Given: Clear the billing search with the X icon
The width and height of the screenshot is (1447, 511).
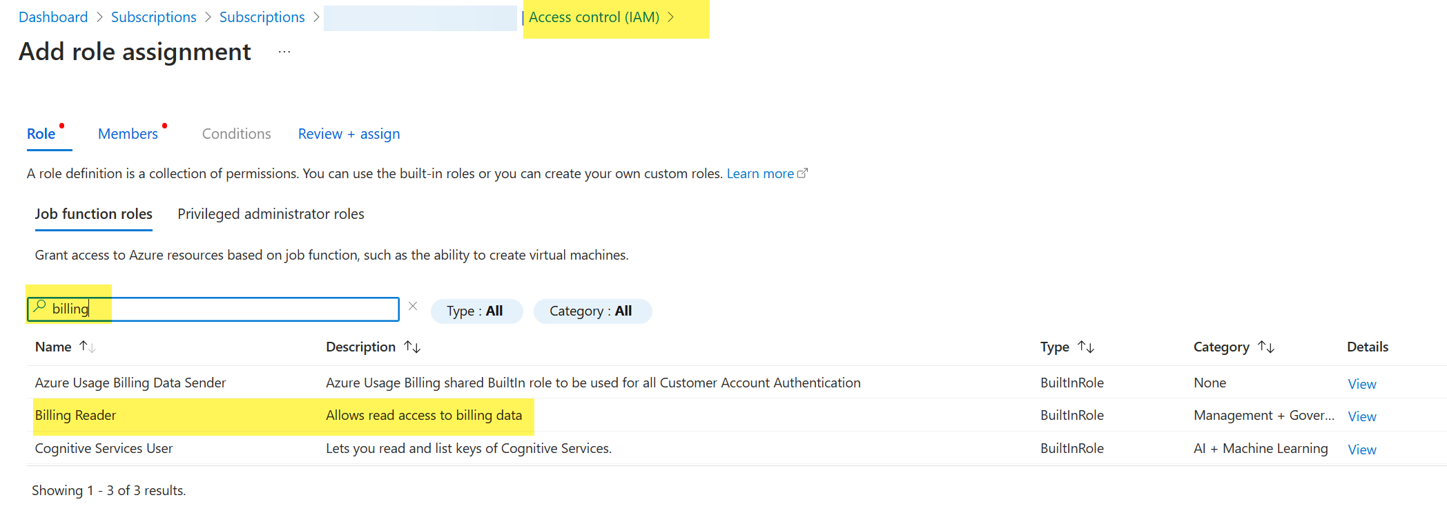Looking at the screenshot, I should click(x=413, y=306).
